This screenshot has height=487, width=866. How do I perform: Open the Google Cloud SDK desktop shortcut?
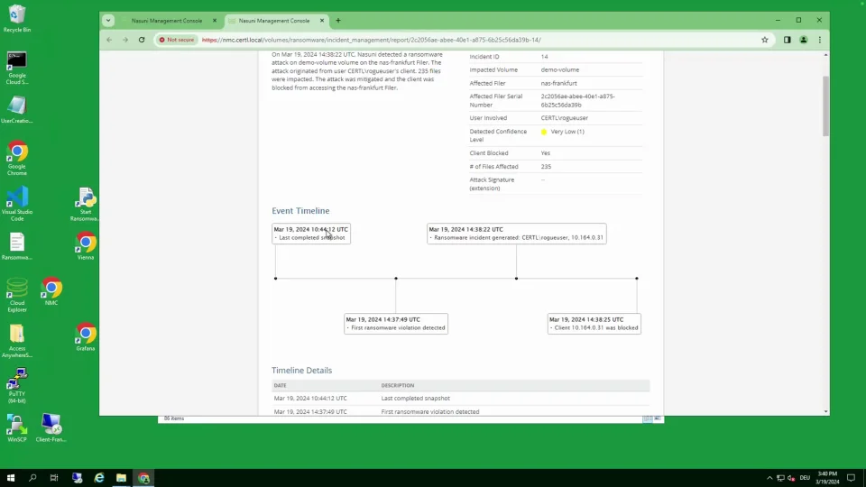16,68
